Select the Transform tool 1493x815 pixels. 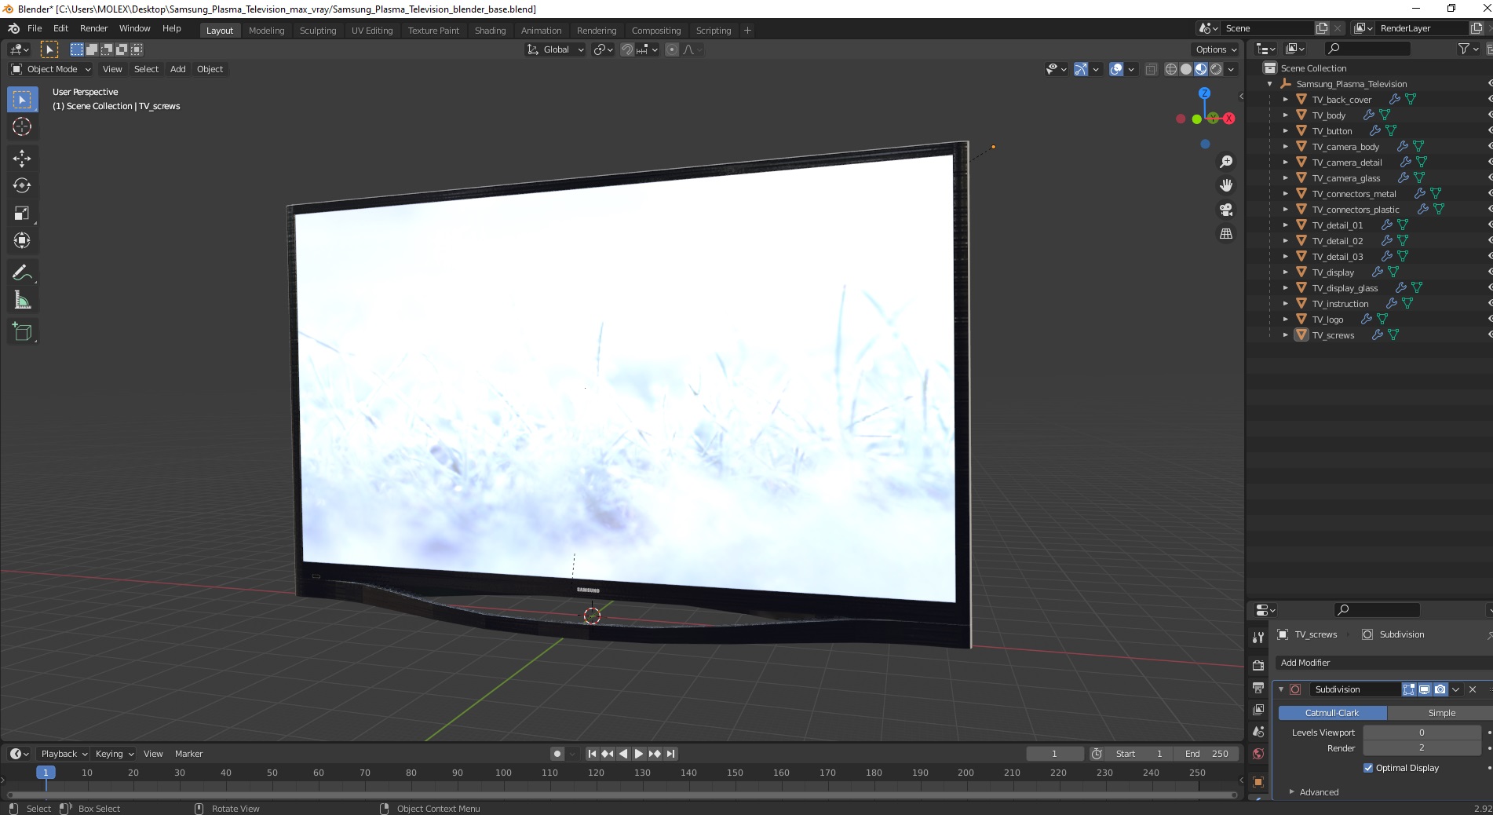[22, 241]
